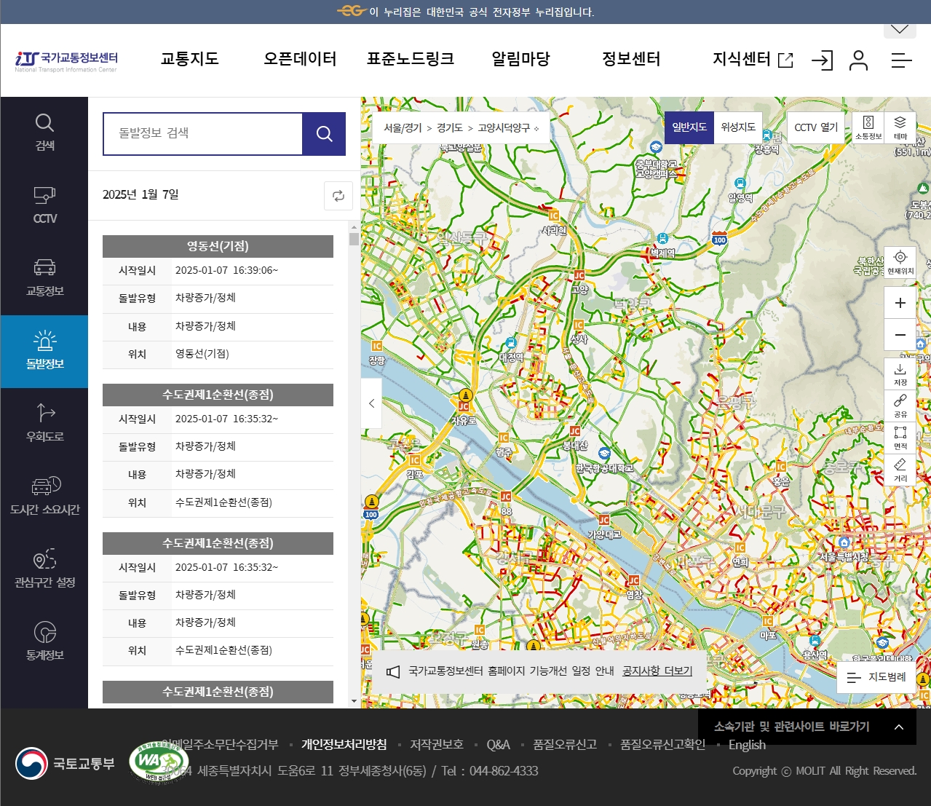The image size is (931, 806).
Task: Open the CCTV sidebar panel
Action: coord(44,206)
